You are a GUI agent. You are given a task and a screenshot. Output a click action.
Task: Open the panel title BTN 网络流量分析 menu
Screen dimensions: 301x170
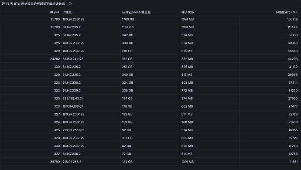[34, 3]
